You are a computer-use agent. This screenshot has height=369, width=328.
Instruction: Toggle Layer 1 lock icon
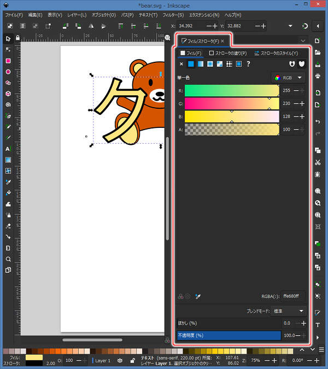point(132,361)
